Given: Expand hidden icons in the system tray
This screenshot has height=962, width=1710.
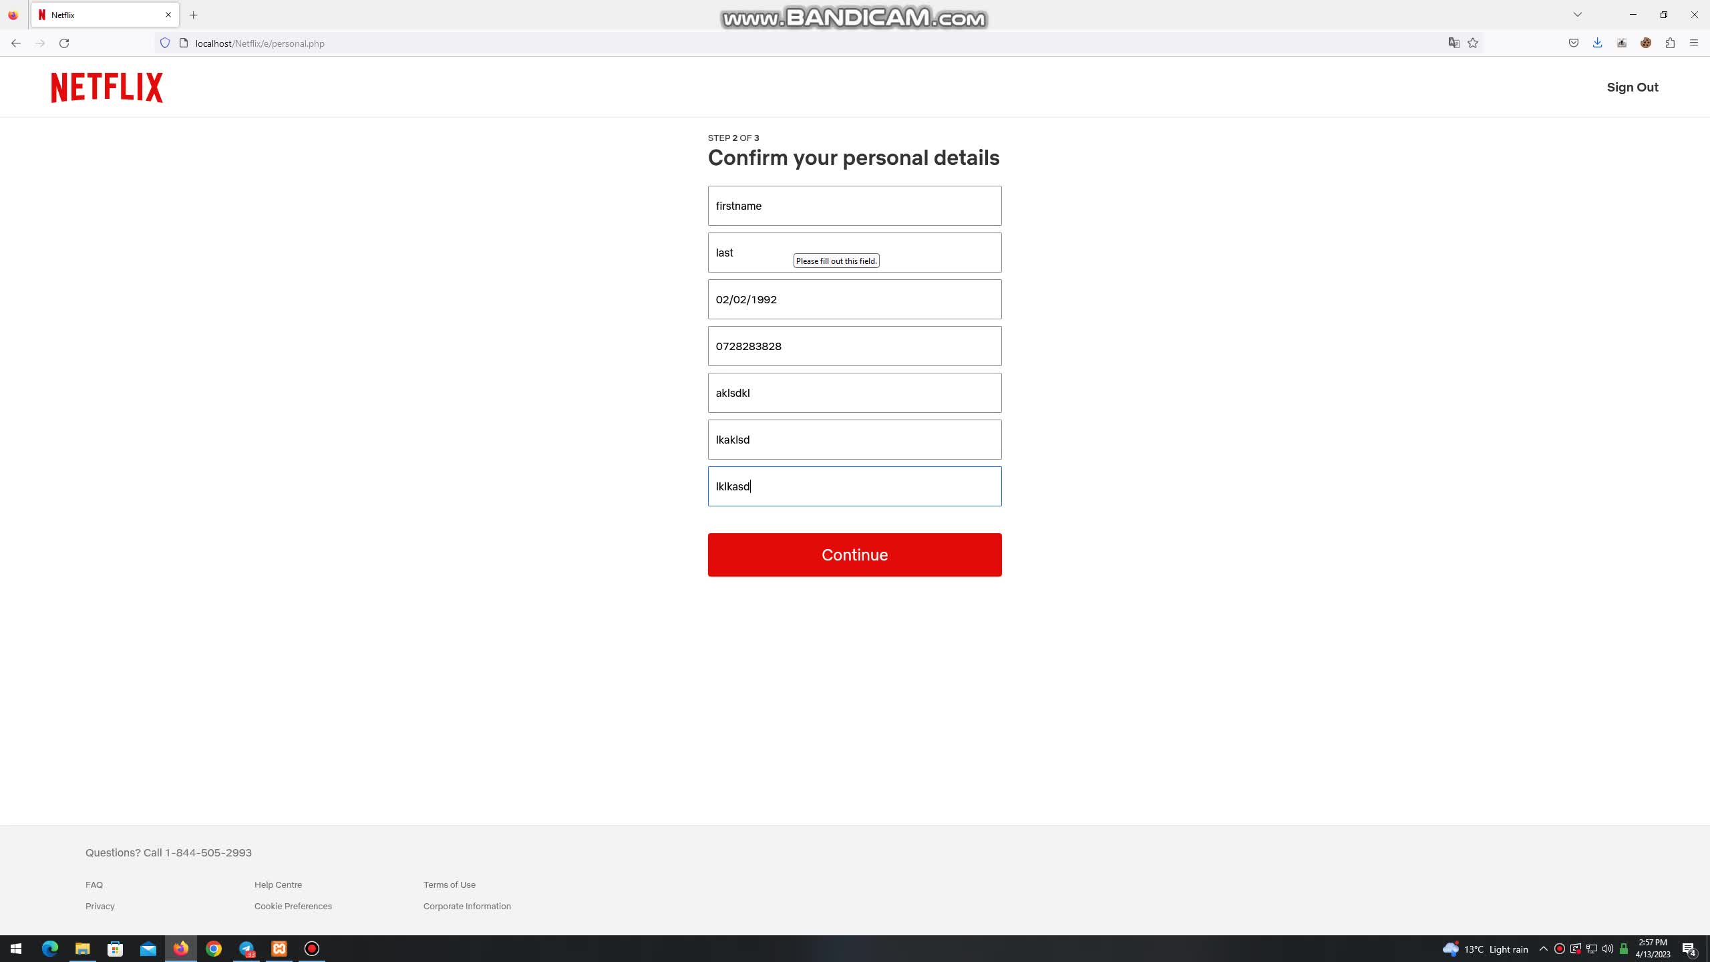Looking at the screenshot, I should pyautogui.click(x=1543, y=949).
